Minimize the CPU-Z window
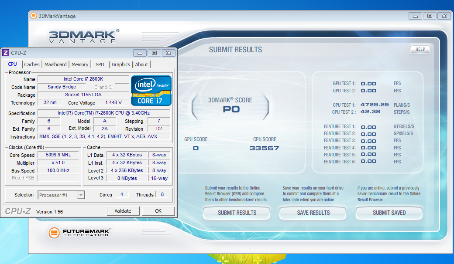454x264 pixels. point(140,53)
